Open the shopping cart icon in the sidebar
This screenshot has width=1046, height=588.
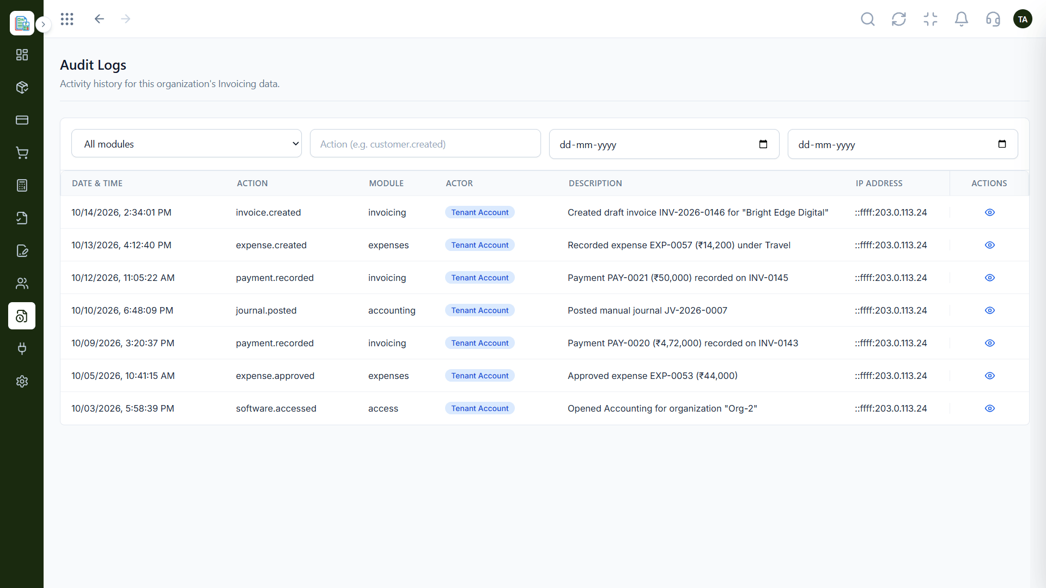[22, 153]
